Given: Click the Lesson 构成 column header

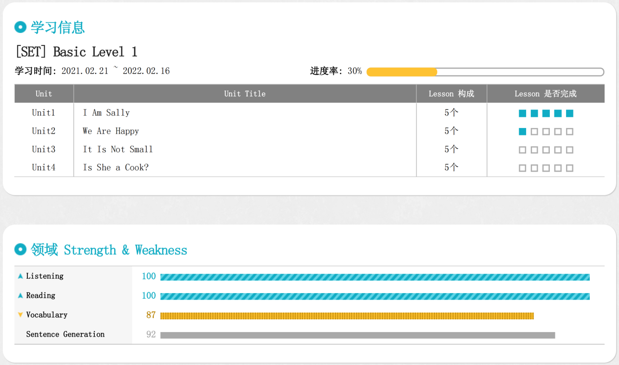Looking at the screenshot, I should [451, 94].
